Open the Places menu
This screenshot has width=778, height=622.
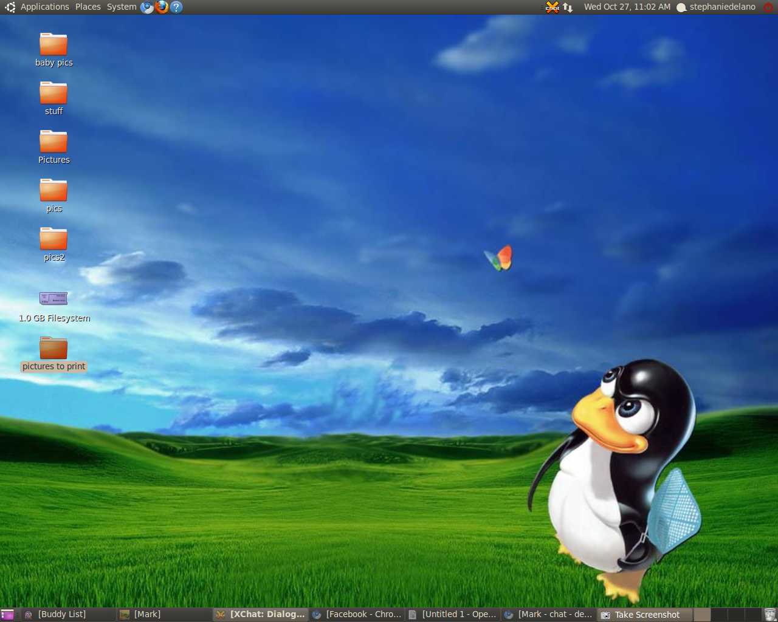(88, 7)
